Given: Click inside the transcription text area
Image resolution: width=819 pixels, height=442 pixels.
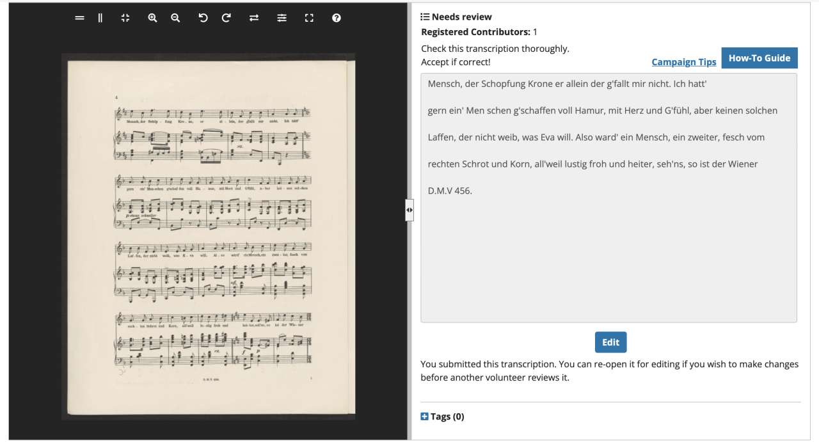Looking at the screenshot, I should [x=608, y=256].
